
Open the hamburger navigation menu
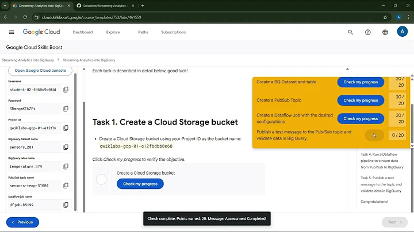pyautogui.click(x=11, y=32)
